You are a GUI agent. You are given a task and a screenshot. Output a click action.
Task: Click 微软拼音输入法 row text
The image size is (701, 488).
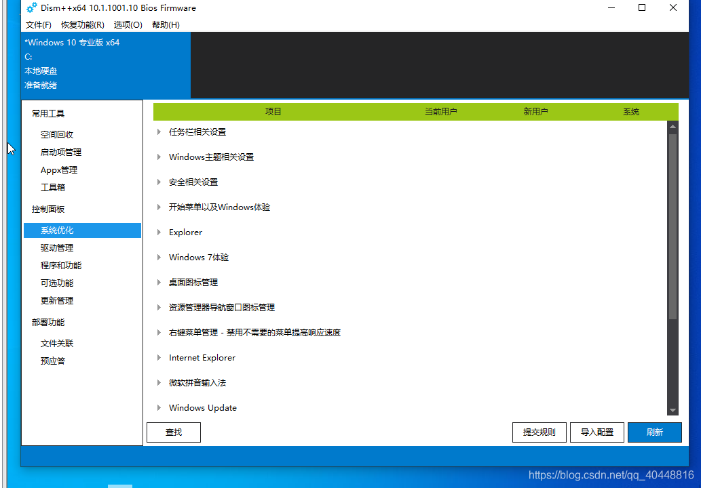click(197, 383)
